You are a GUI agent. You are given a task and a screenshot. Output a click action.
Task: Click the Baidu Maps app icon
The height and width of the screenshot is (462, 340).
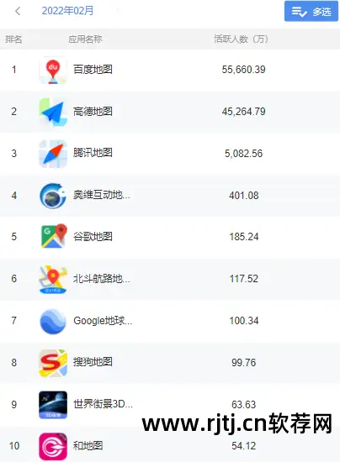[x=53, y=70]
